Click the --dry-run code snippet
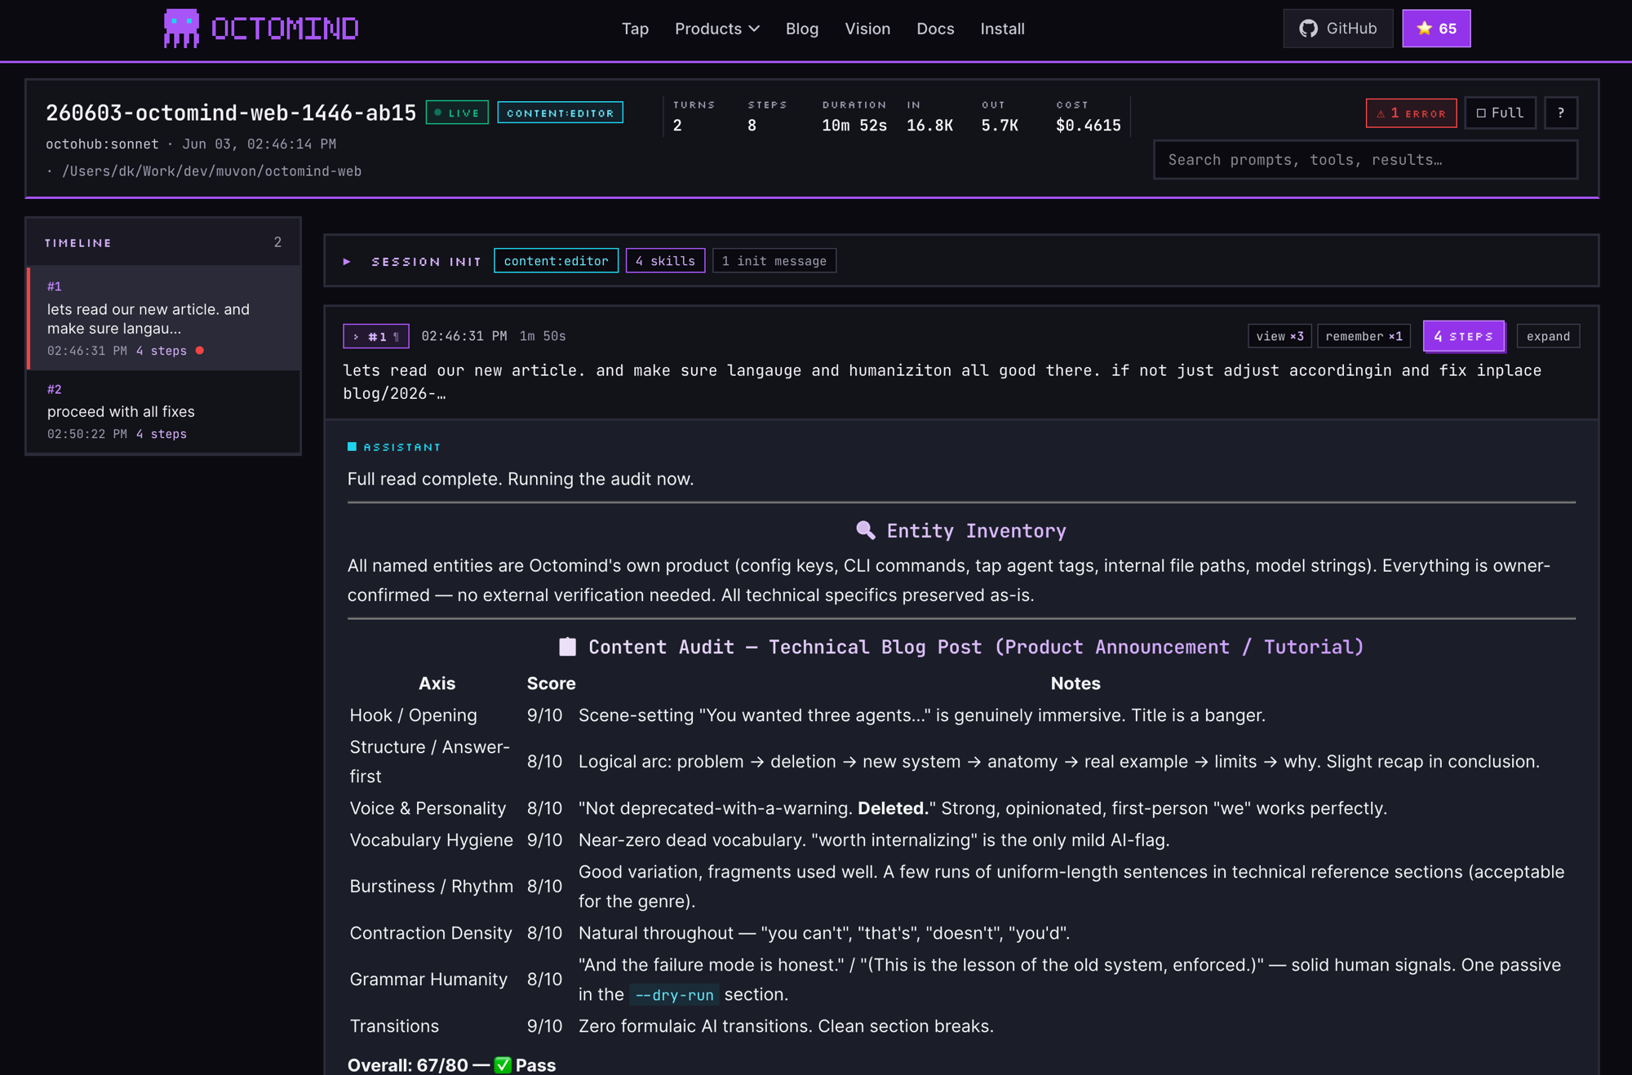The image size is (1632, 1075). click(674, 995)
